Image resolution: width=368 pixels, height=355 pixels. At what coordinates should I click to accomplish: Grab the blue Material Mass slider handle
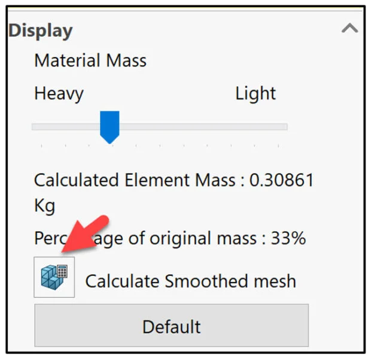click(x=109, y=126)
